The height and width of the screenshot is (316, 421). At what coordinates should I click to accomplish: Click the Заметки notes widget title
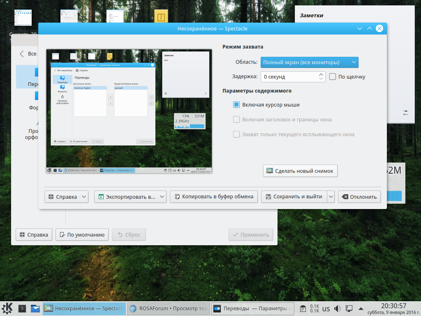point(312,16)
